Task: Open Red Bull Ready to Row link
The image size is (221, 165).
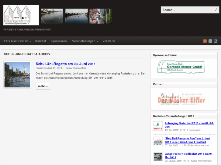Action: pyautogui.click(x=187, y=140)
